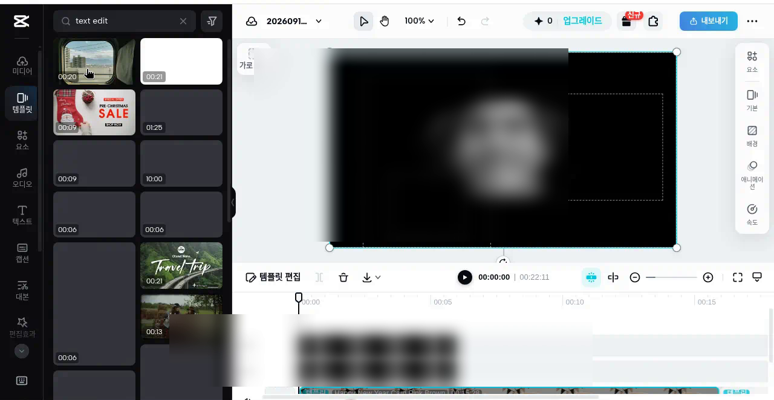
Task: Open the 편집효과 effects panel
Action: pyautogui.click(x=22, y=327)
